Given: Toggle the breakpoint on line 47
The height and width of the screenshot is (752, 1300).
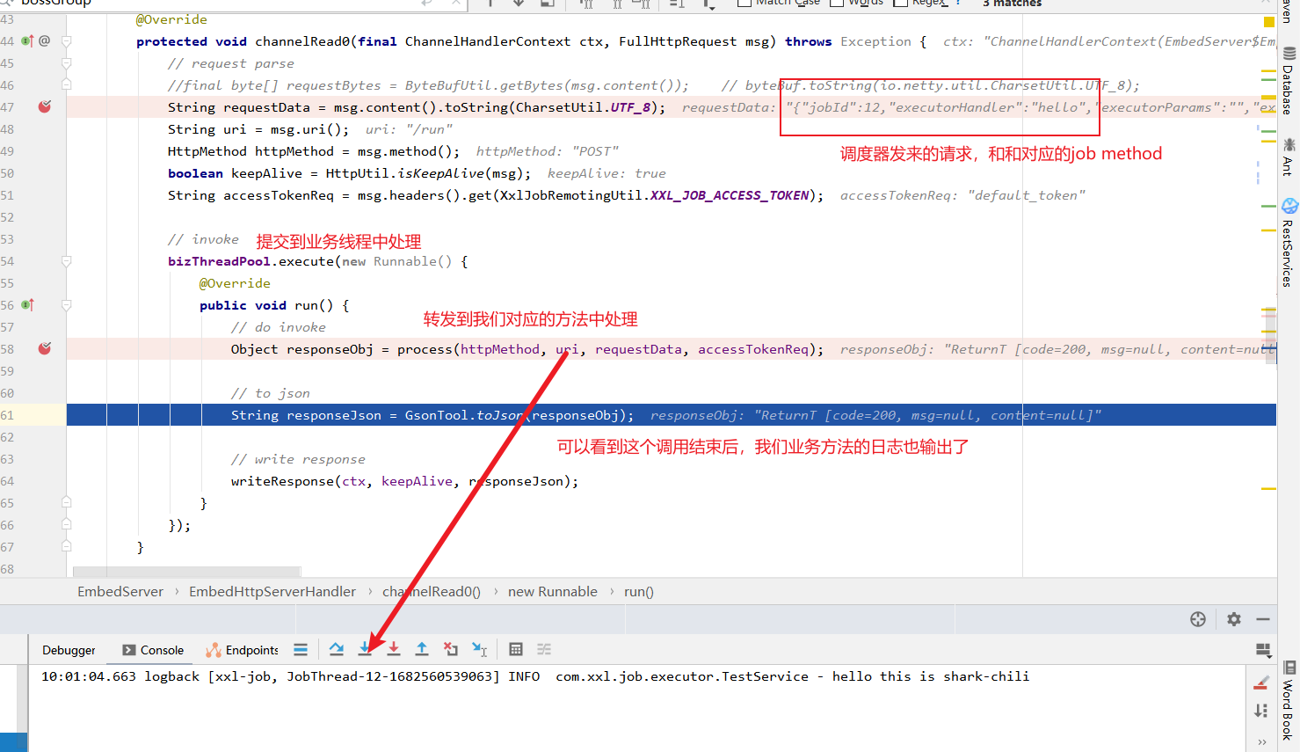Looking at the screenshot, I should click(x=44, y=106).
